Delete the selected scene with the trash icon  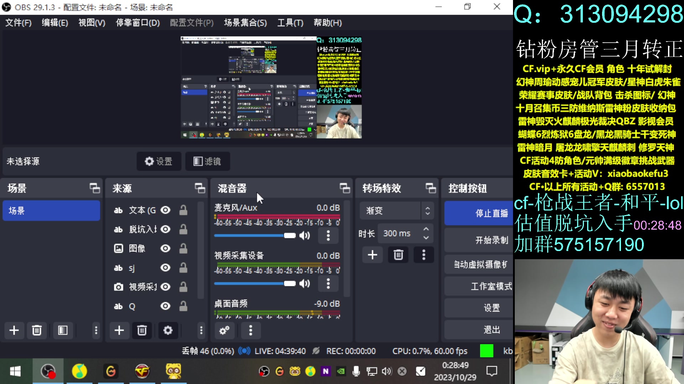(x=37, y=330)
